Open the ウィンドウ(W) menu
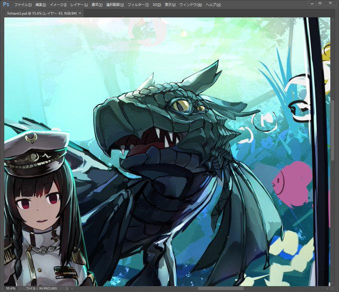 tap(190, 5)
